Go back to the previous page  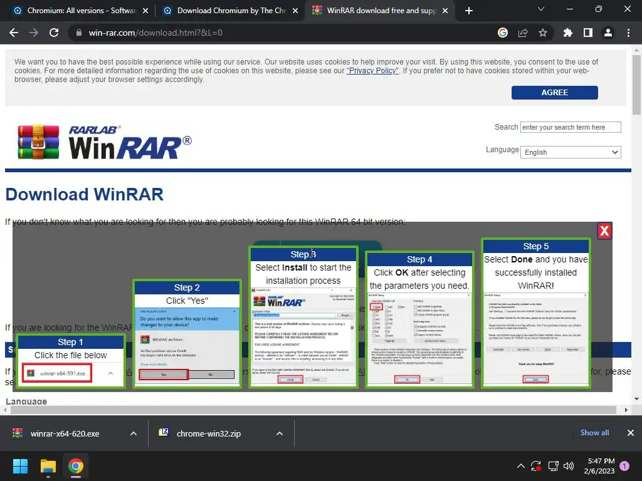point(14,33)
